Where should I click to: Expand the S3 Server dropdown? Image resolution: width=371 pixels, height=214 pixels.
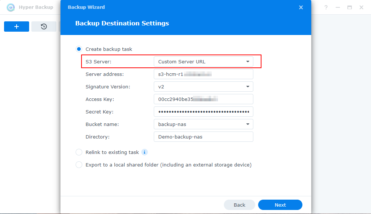pos(203,62)
